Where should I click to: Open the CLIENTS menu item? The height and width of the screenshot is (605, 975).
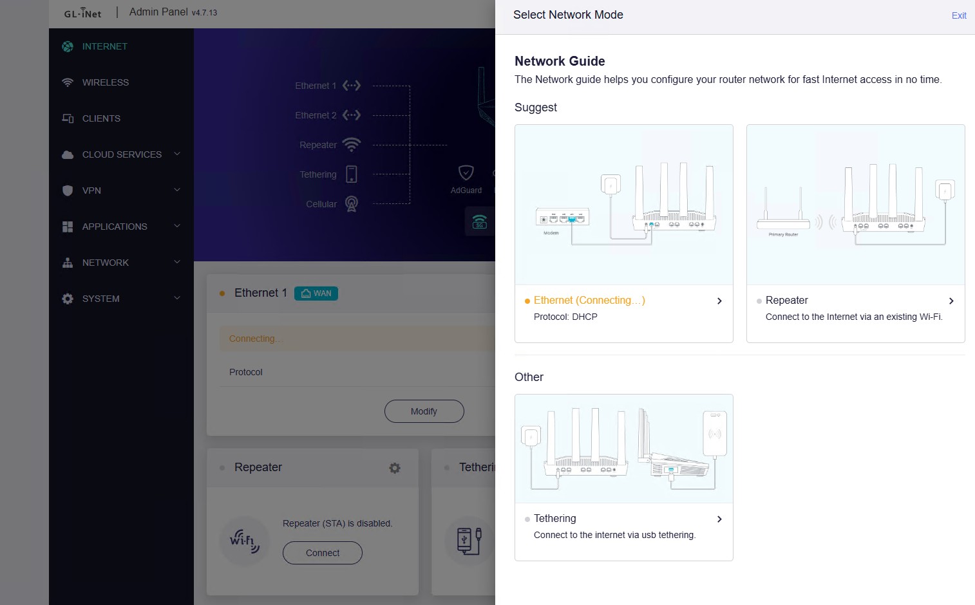(x=101, y=118)
